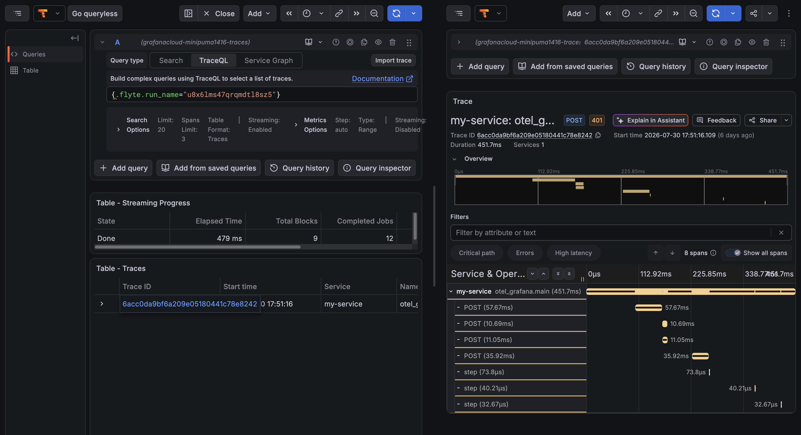Toggle High latency filter
Screen dimensions: 801x435
(x=574, y=253)
